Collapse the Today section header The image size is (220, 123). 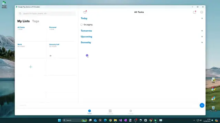(84, 18)
